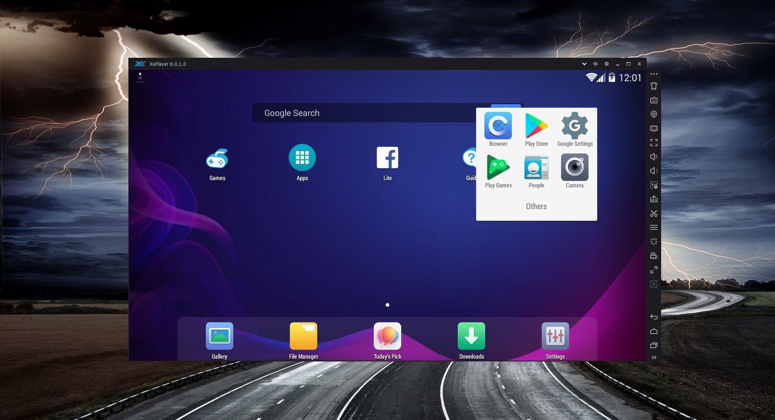Viewport: 775px width, 420px height.
Task: Click the diagonal resize sidebar icon
Action: click(x=654, y=270)
